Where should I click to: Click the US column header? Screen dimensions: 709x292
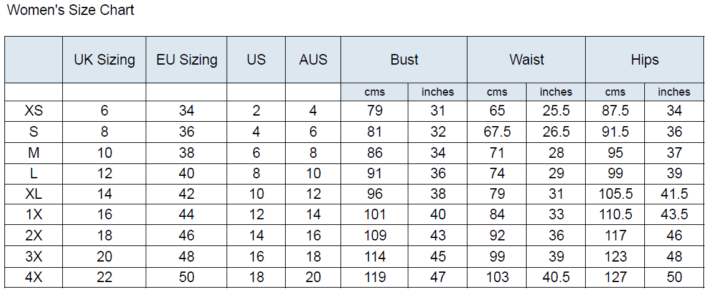(x=256, y=60)
